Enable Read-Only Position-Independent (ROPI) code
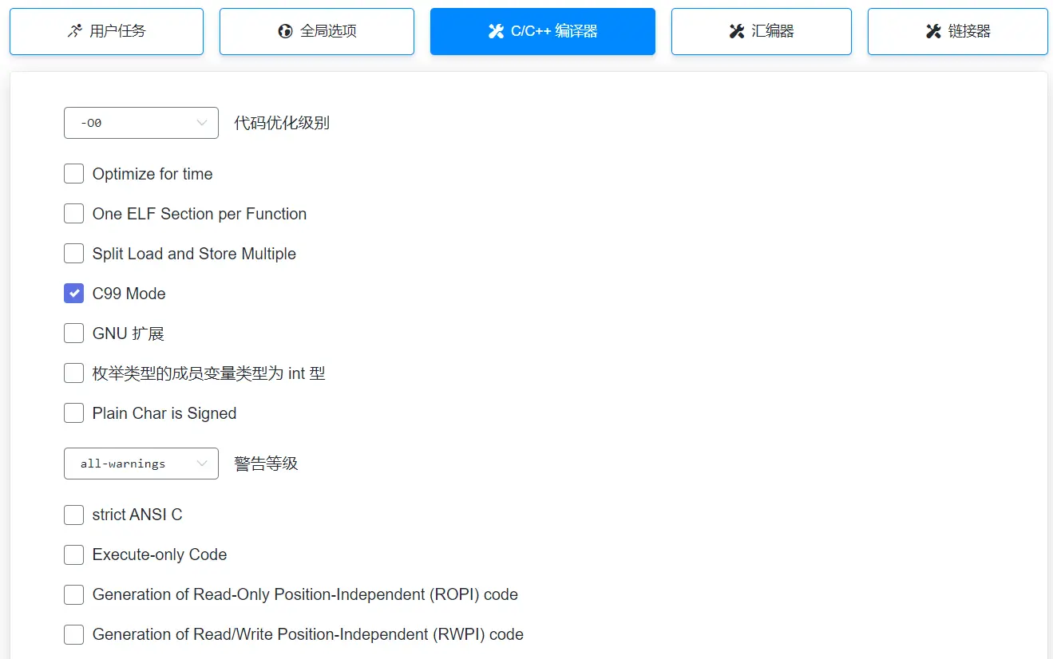This screenshot has width=1053, height=659. click(73, 594)
